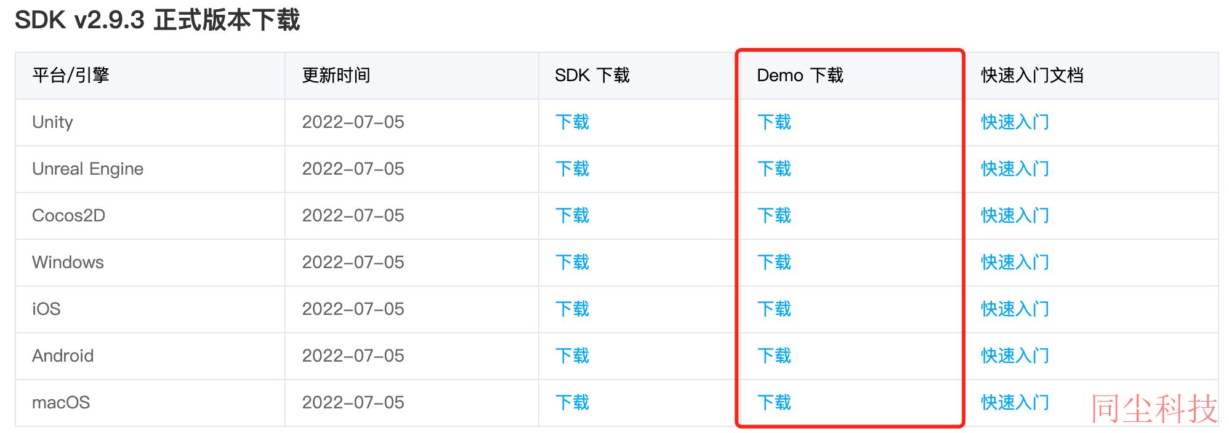
Task: Open Unreal Engine quick start link
Action: tap(1015, 169)
